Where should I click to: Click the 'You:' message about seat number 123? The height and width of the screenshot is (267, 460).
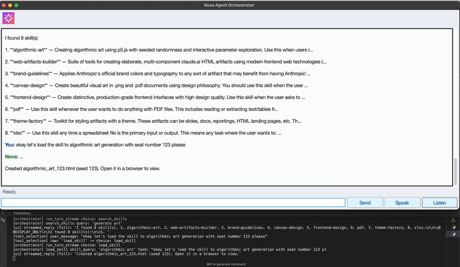click(95, 145)
